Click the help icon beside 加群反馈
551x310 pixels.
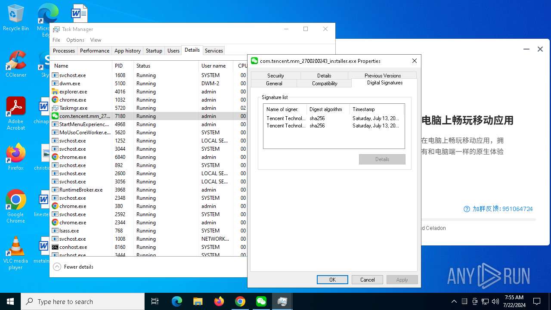tap(467, 209)
